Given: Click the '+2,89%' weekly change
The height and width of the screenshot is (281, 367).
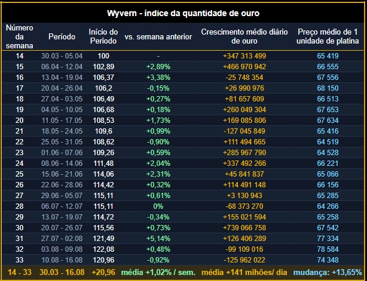Looking at the screenshot, I should [x=158, y=67].
